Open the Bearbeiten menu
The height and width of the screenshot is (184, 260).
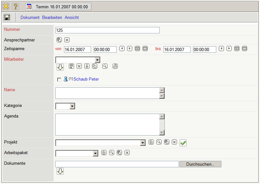tap(52, 18)
